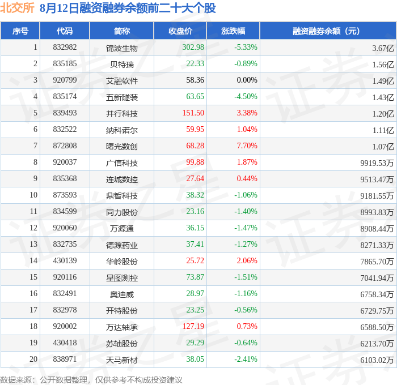Select stock name 艾融软件

click(122, 81)
